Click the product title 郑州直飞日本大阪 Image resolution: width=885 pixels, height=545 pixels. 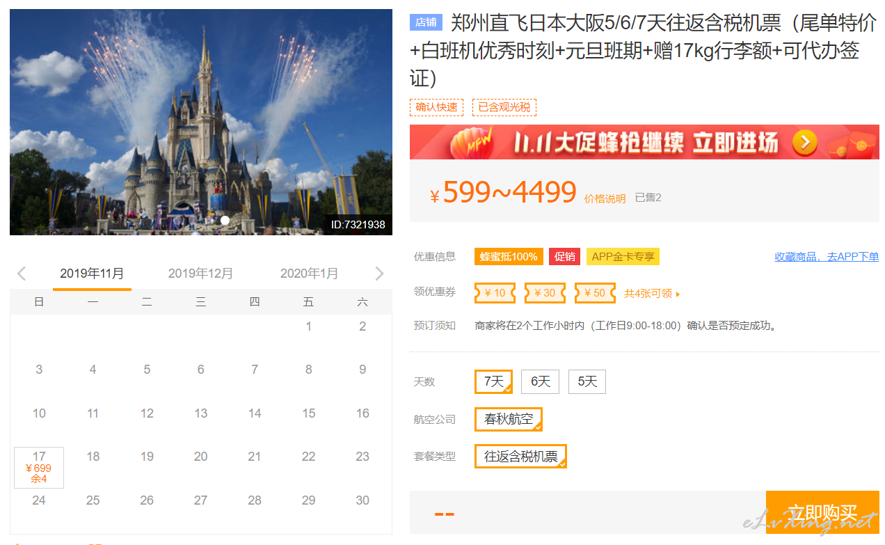[x=644, y=50]
